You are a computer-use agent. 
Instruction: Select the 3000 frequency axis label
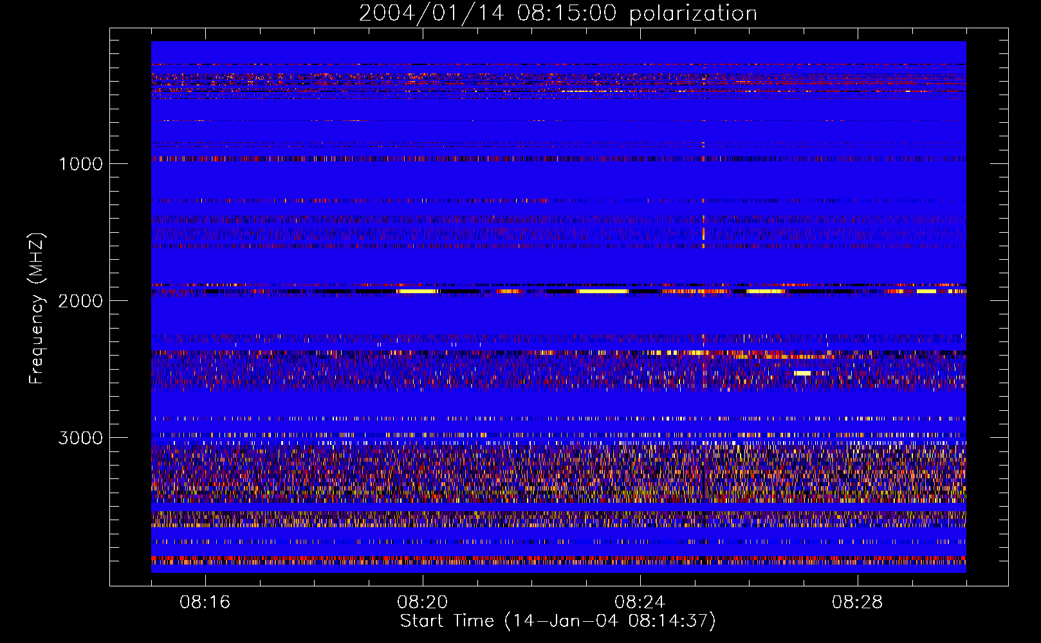coord(80,438)
